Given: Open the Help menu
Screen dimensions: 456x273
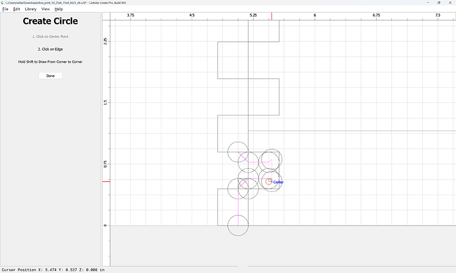Looking at the screenshot, I should pyautogui.click(x=59, y=9).
